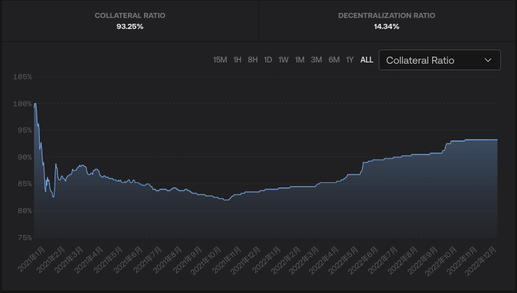Click the ALL time range option
This screenshot has height=293, width=517.
click(x=367, y=60)
